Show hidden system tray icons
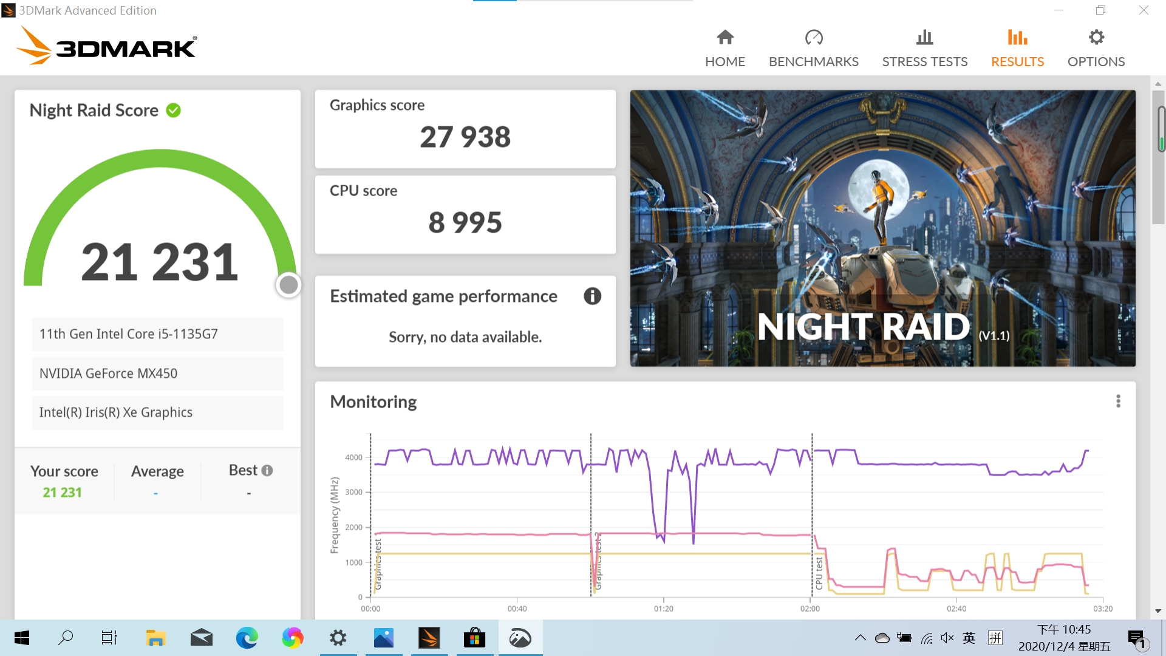 pyautogui.click(x=860, y=638)
